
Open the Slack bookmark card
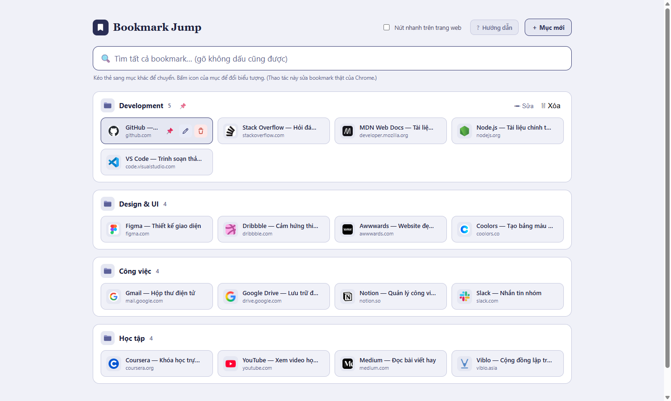click(507, 297)
